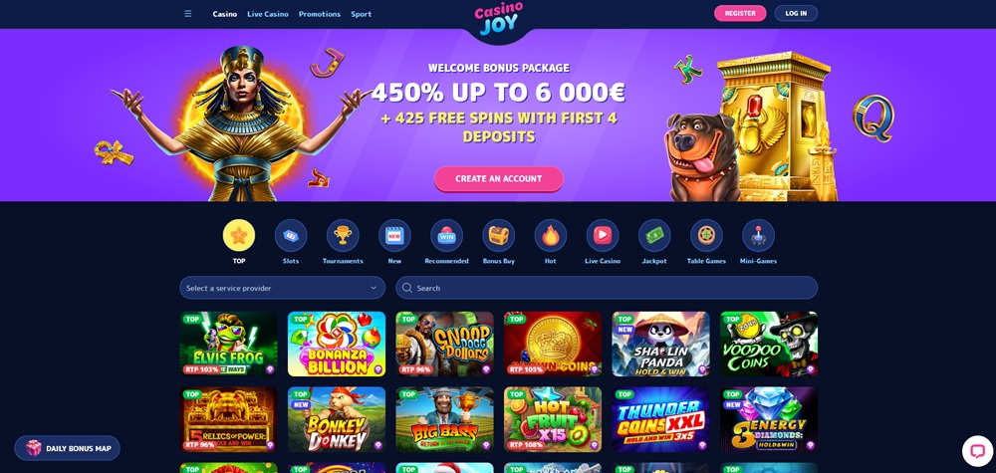This screenshot has height=473, width=996.
Task: Select the New category icon
Action: (394, 236)
